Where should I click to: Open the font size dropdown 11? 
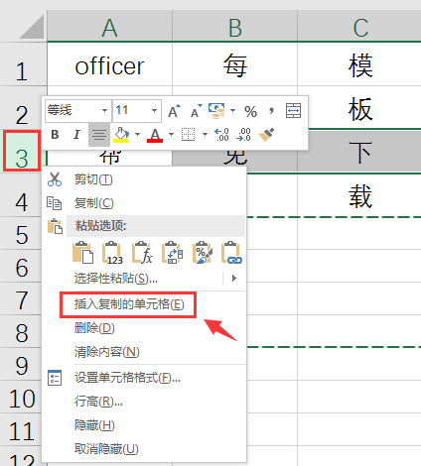click(154, 110)
